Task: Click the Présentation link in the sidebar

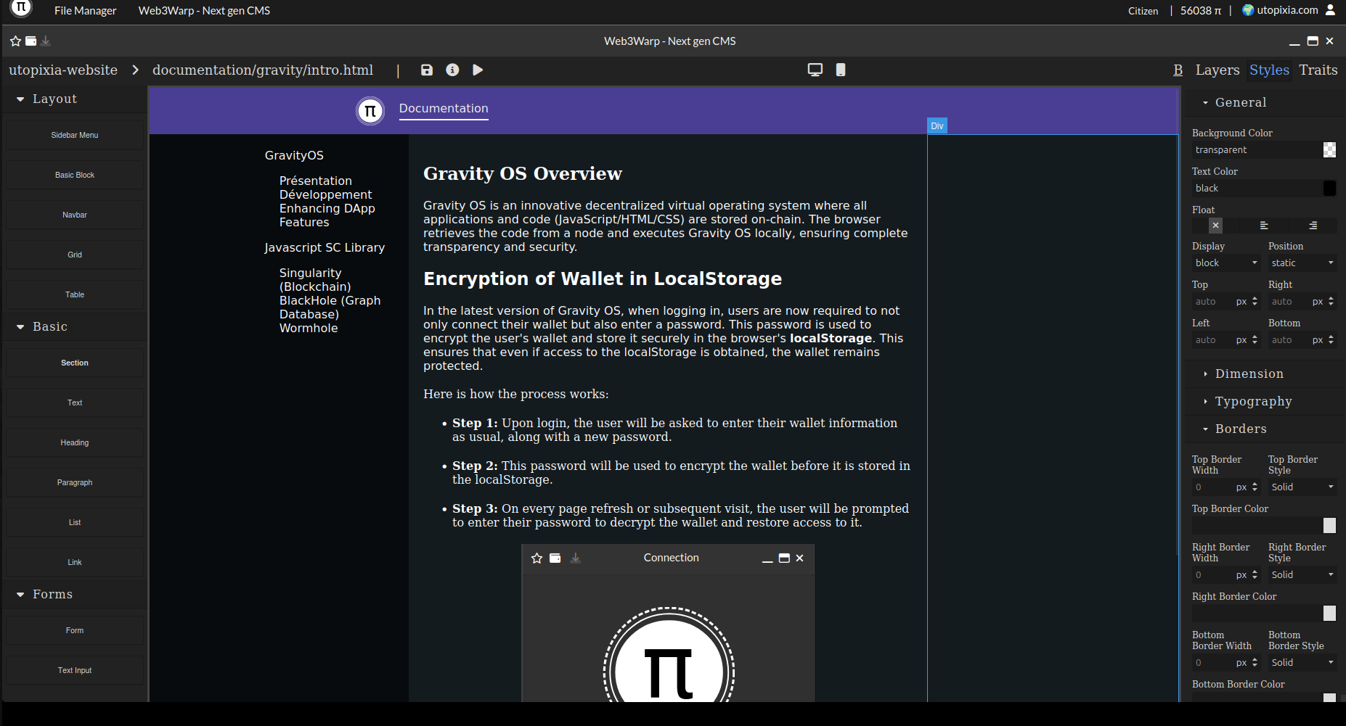Action: 316,181
